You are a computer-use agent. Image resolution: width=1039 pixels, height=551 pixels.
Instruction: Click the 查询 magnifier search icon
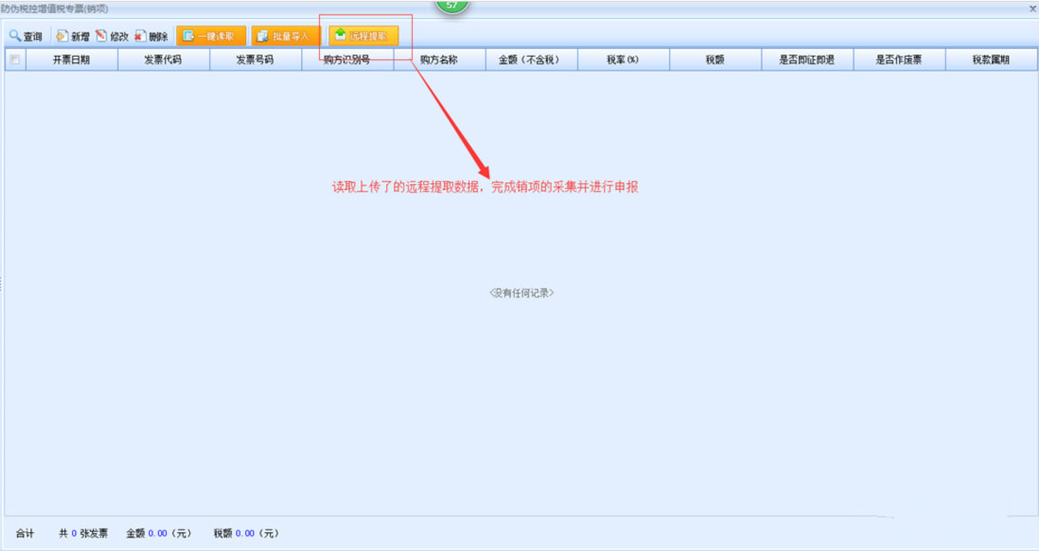coord(14,36)
